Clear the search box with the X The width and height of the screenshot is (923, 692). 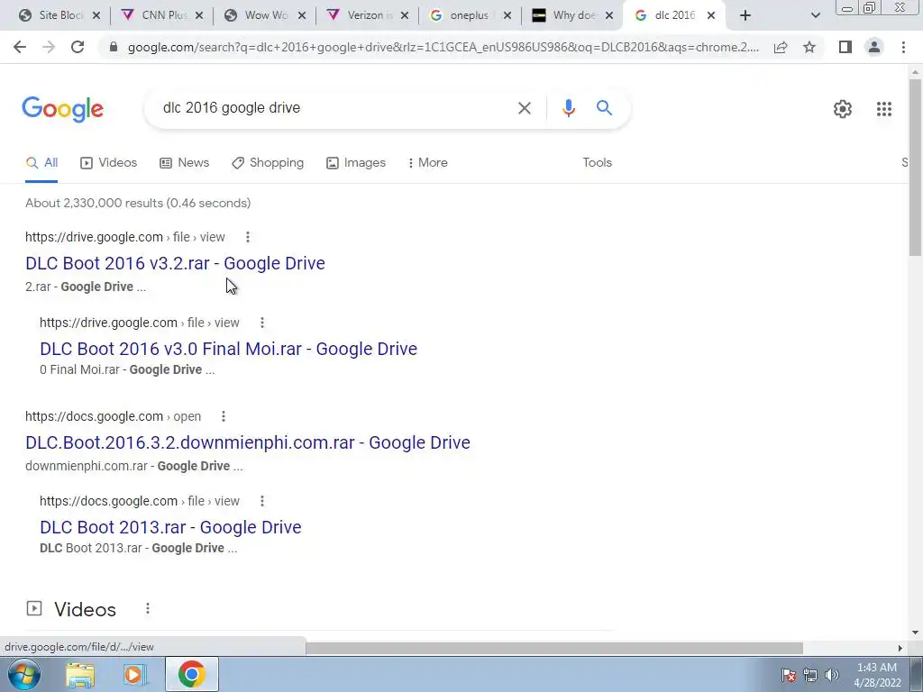(x=525, y=108)
